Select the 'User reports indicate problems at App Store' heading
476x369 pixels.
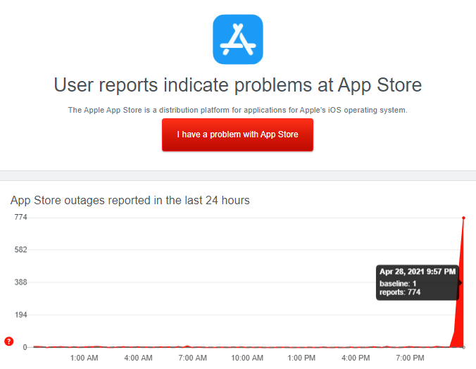click(x=238, y=85)
